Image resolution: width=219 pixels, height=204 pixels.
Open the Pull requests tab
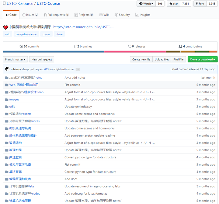click(x=56, y=15)
